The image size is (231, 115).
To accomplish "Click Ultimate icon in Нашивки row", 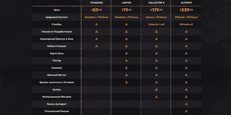I will 186,68.
